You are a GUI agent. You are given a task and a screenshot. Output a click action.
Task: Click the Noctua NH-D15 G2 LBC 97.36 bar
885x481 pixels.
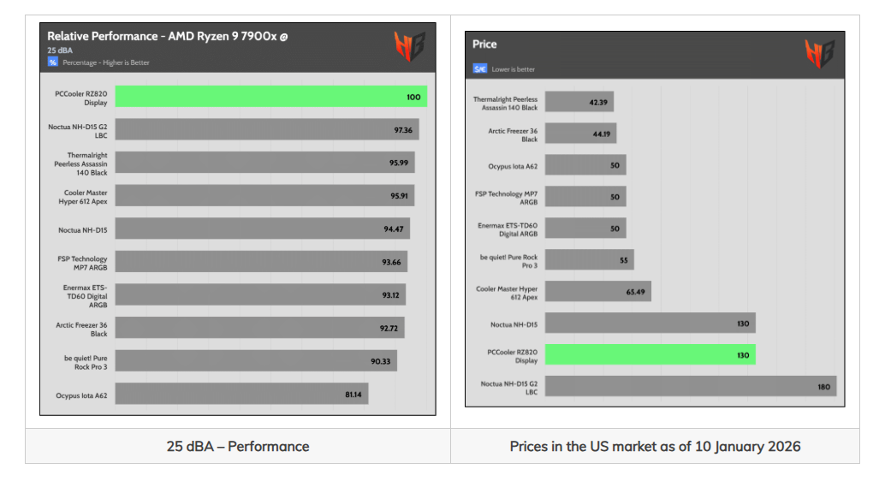[267, 129]
